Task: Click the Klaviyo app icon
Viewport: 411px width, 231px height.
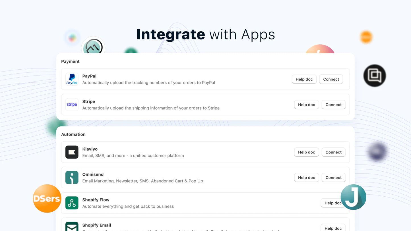Action: 72,152
